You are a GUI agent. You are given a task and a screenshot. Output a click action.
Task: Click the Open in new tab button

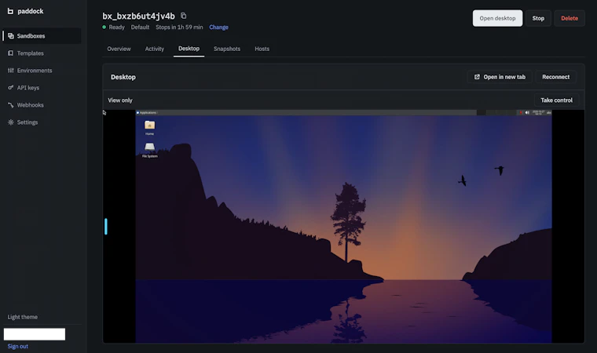pos(500,77)
